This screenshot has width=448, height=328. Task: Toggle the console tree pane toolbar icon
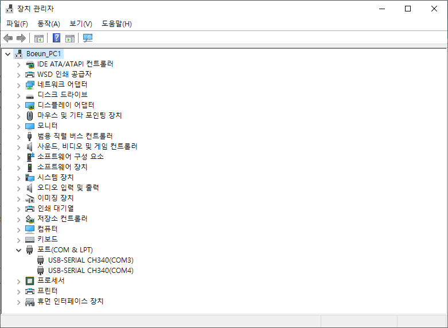(39, 38)
